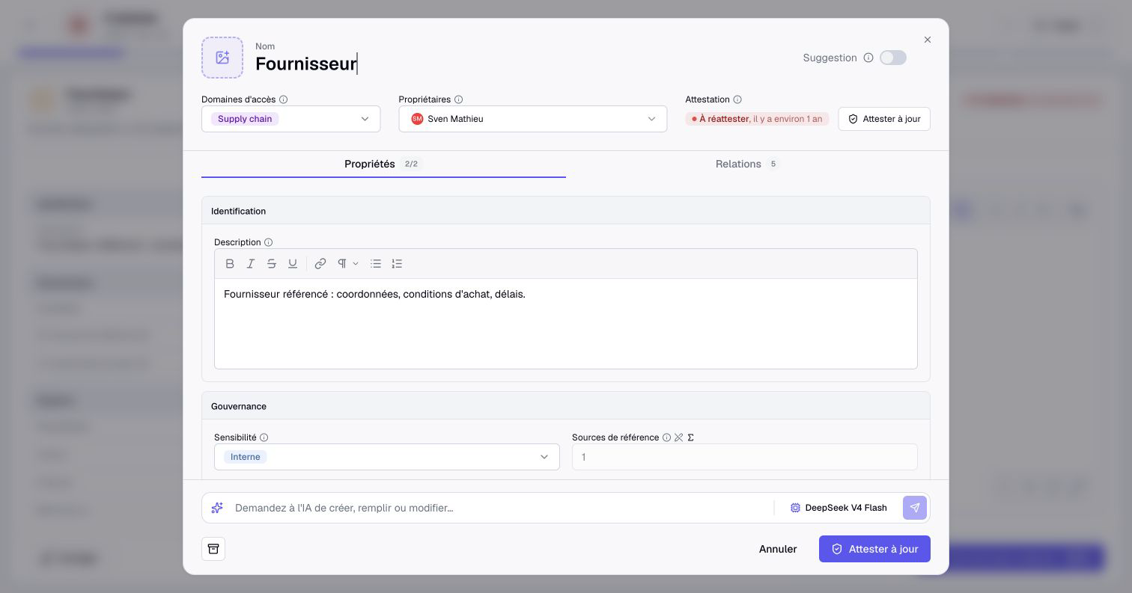Show Suggestion info tooltip icon
The image size is (1132, 593).
point(868,58)
